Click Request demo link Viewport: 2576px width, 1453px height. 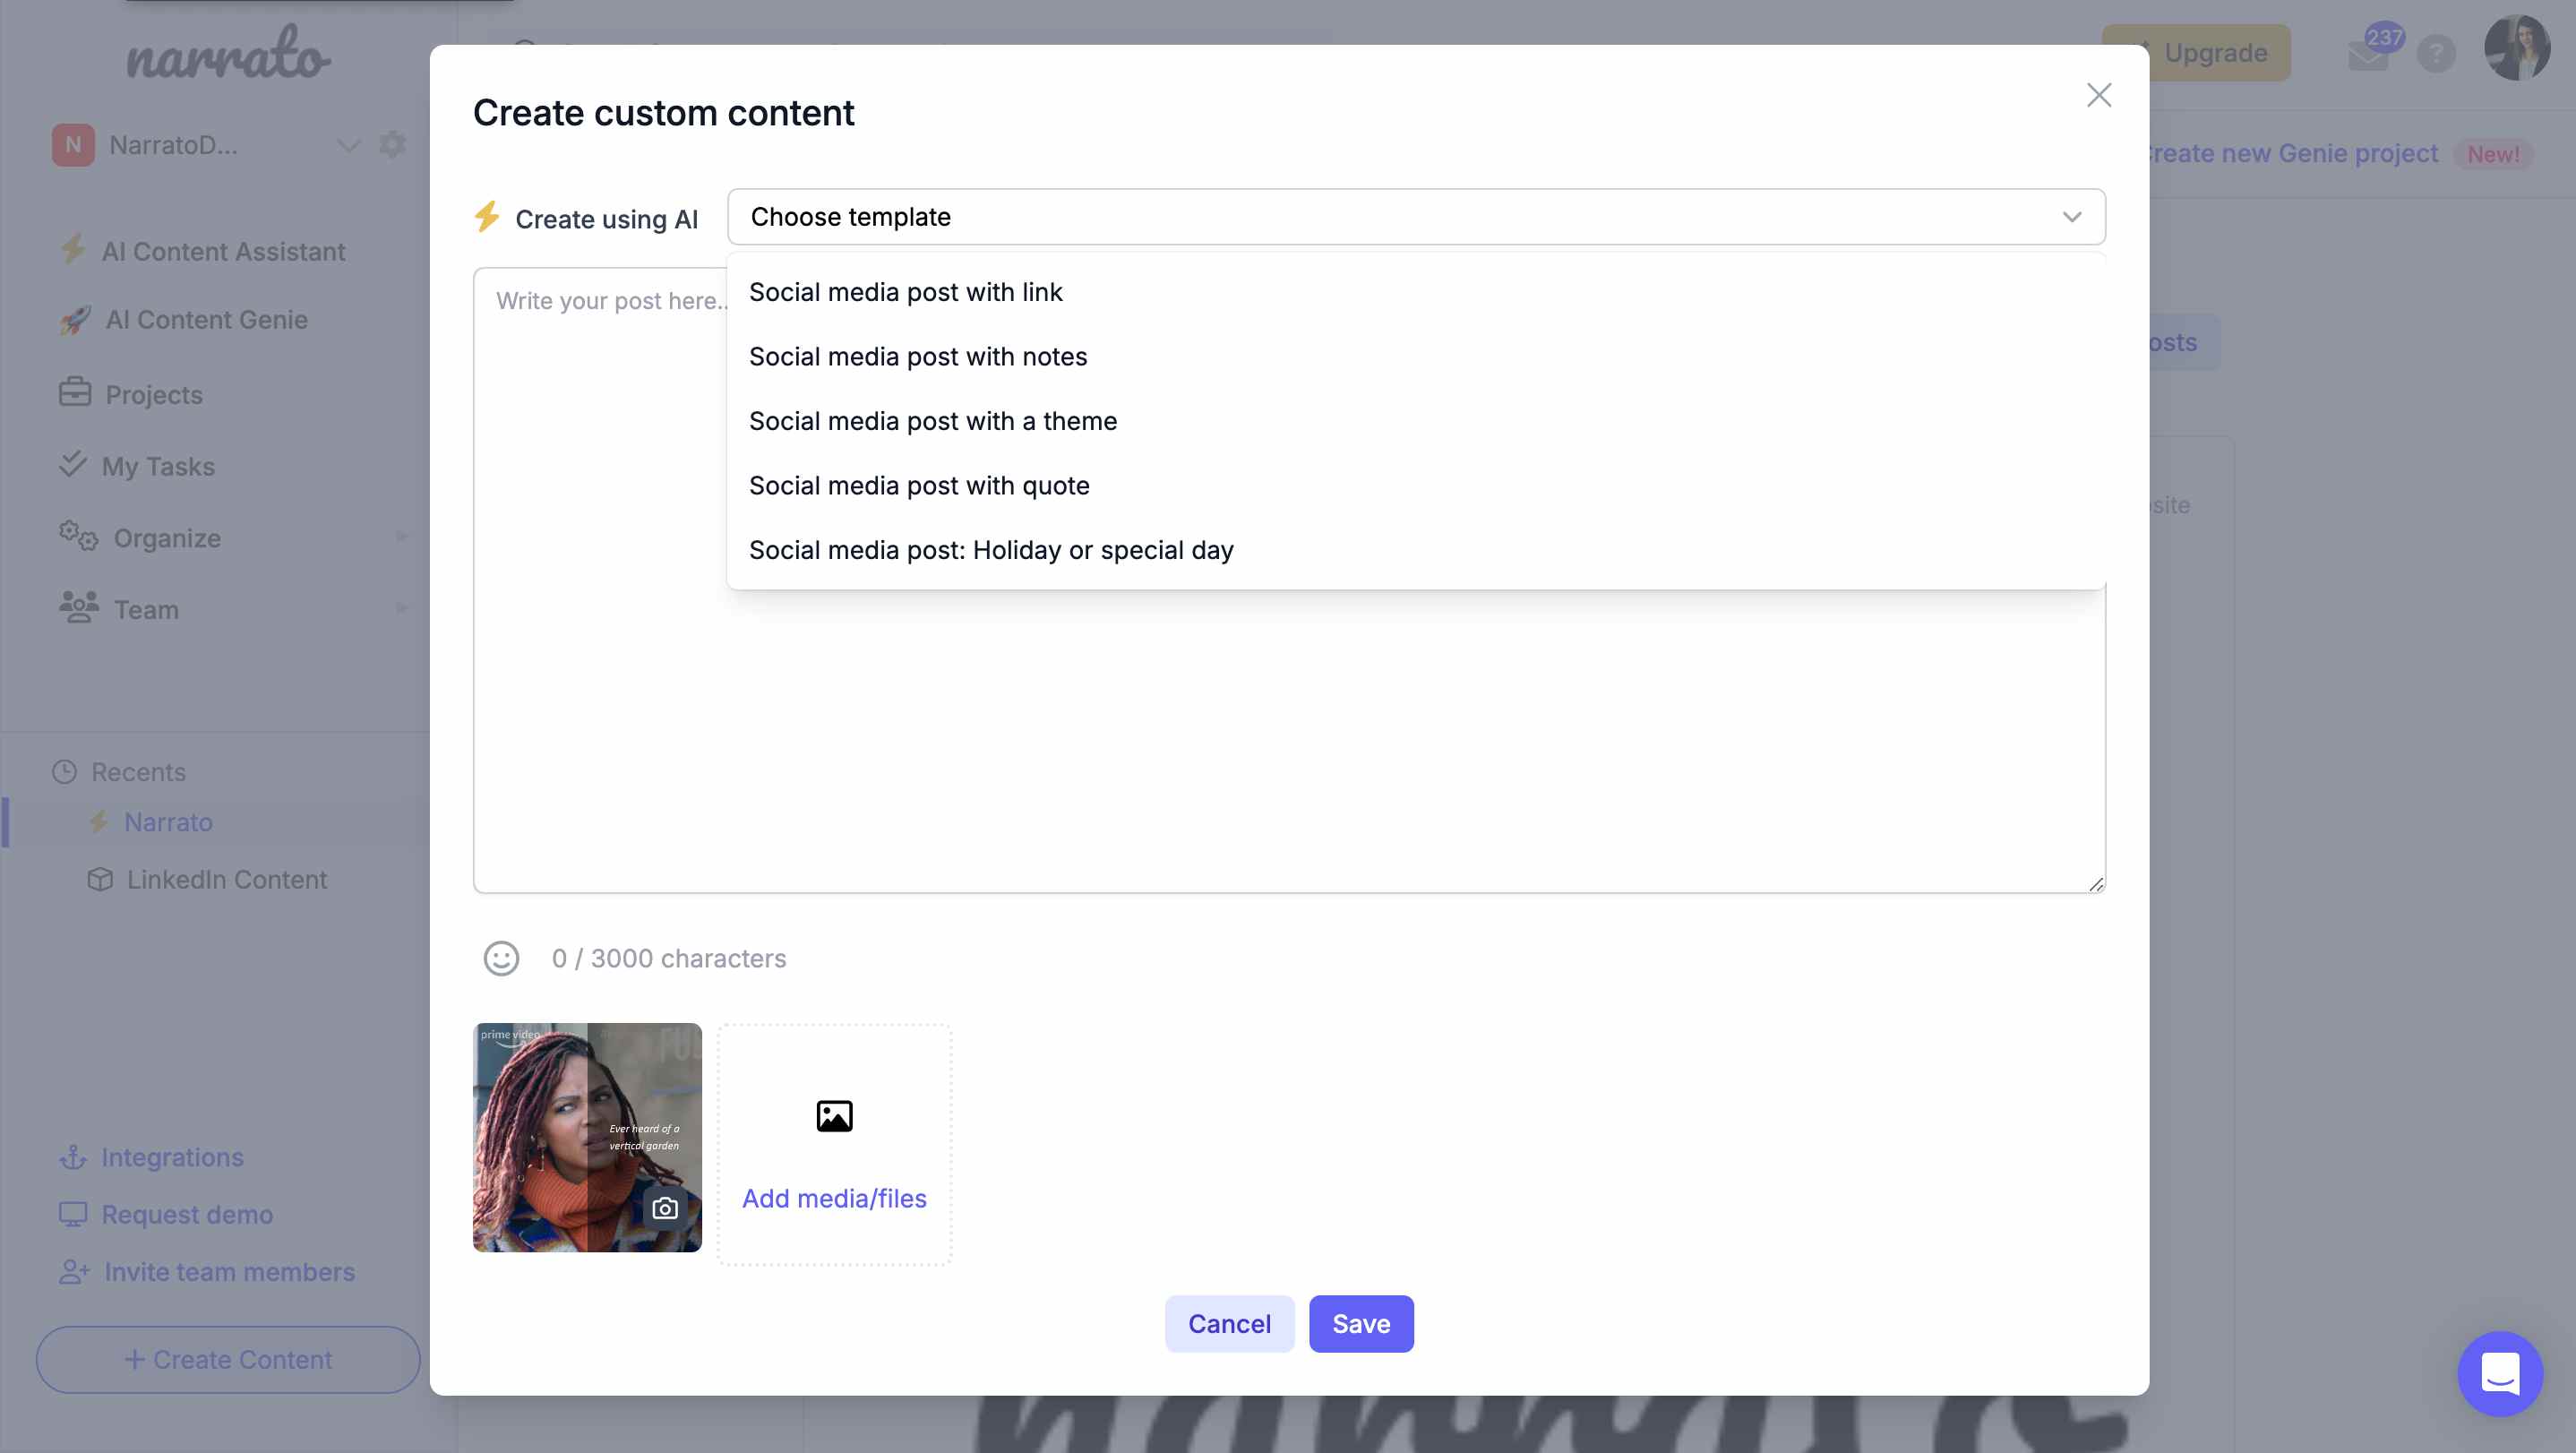(187, 1214)
